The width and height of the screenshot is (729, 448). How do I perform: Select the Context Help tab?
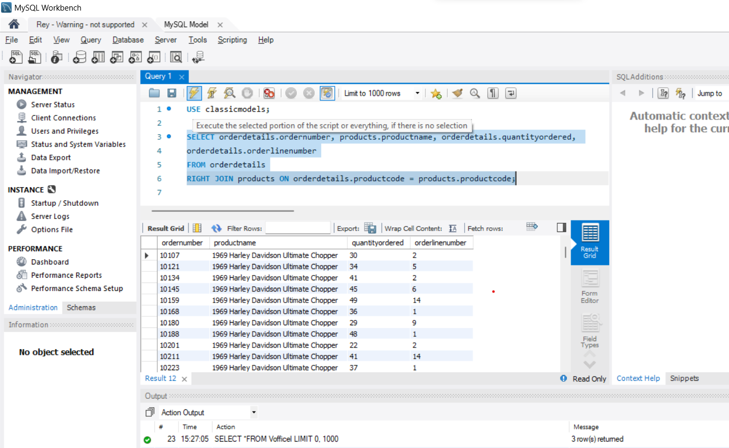tap(638, 378)
